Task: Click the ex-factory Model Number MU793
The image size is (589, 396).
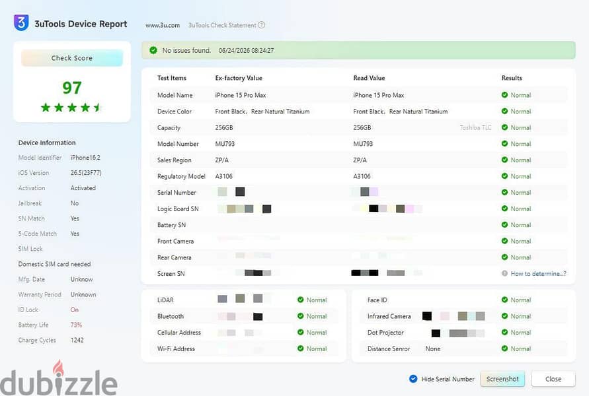Action: pyautogui.click(x=225, y=144)
